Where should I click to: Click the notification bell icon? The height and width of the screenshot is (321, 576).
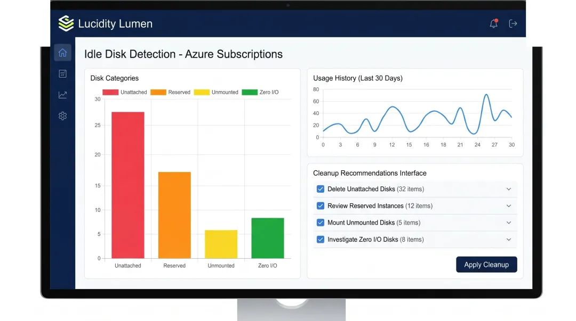pos(494,23)
